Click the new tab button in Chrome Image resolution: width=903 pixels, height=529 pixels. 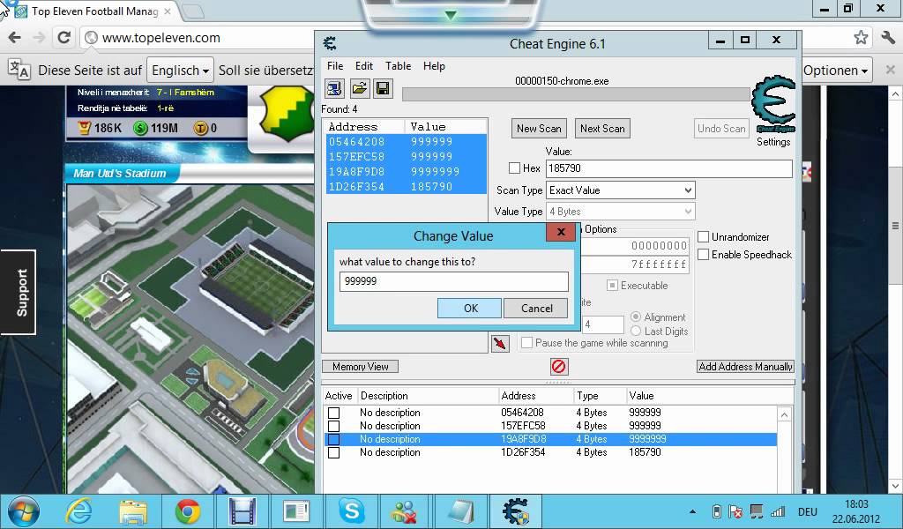coord(194,11)
